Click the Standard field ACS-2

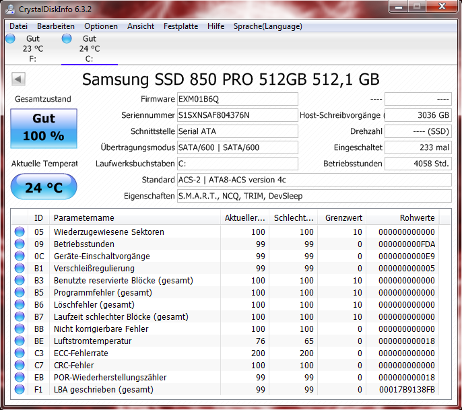click(x=314, y=180)
